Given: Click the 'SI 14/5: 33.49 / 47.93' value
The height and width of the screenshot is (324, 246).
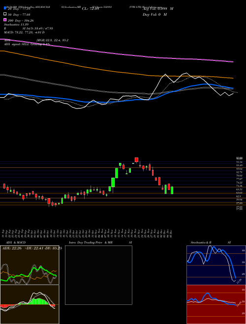Looking at the screenshot, I should click(x=38, y=28).
